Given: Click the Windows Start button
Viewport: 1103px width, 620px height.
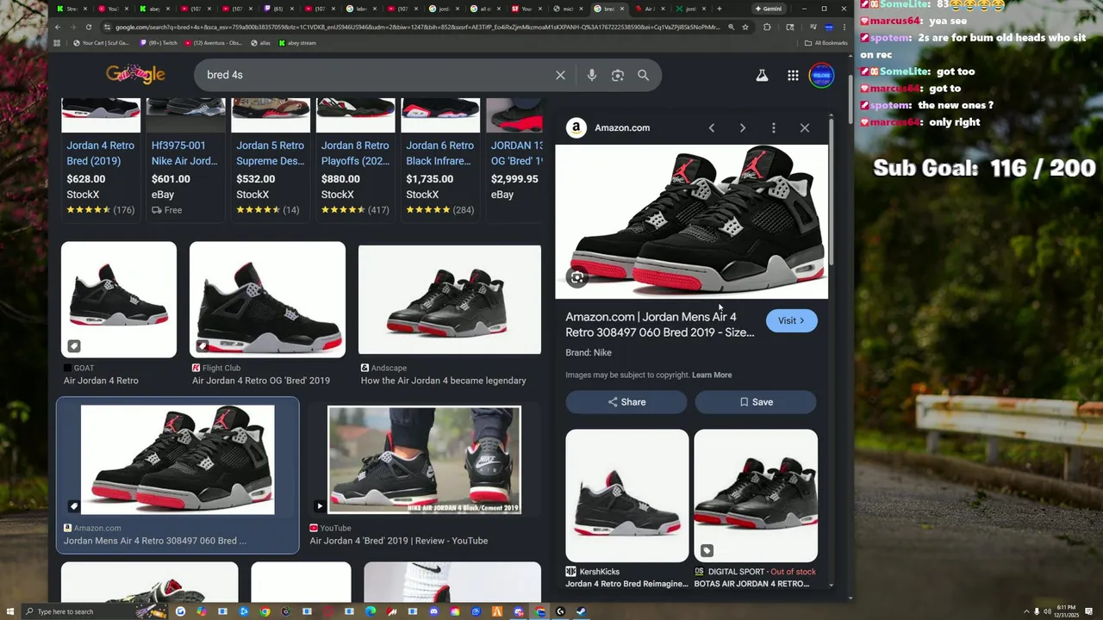Looking at the screenshot, I should click(10, 611).
